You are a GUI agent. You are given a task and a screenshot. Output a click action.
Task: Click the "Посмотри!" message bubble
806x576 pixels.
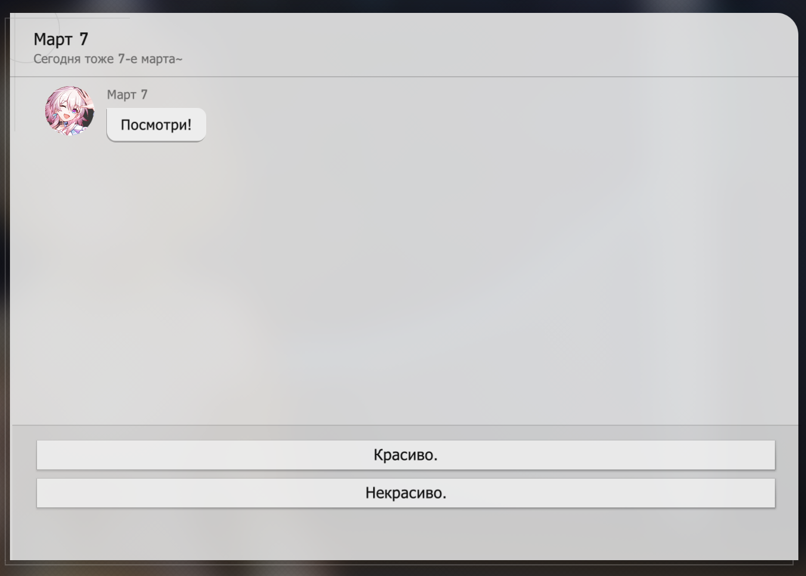click(x=156, y=124)
